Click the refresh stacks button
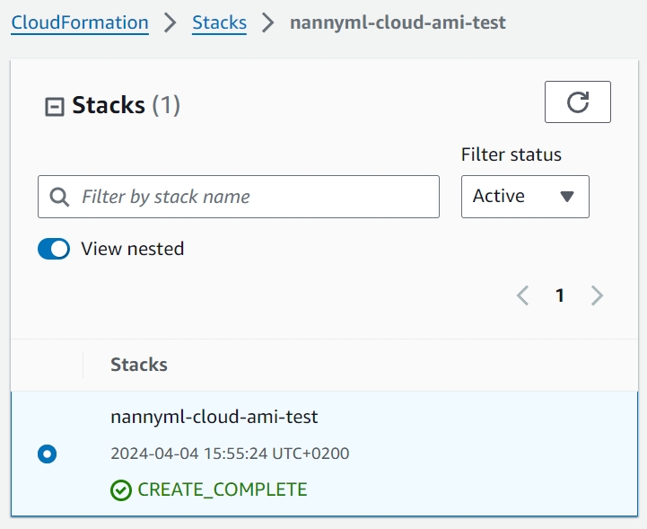The height and width of the screenshot is (529, 647). point(578,101)
